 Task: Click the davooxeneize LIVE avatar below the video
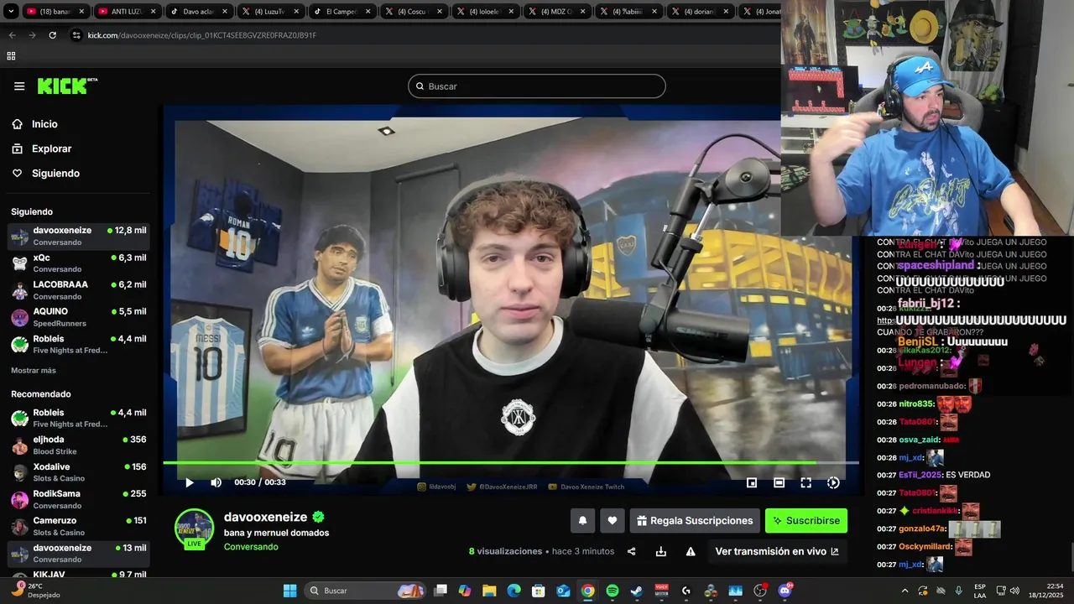[x=194, y=528]
